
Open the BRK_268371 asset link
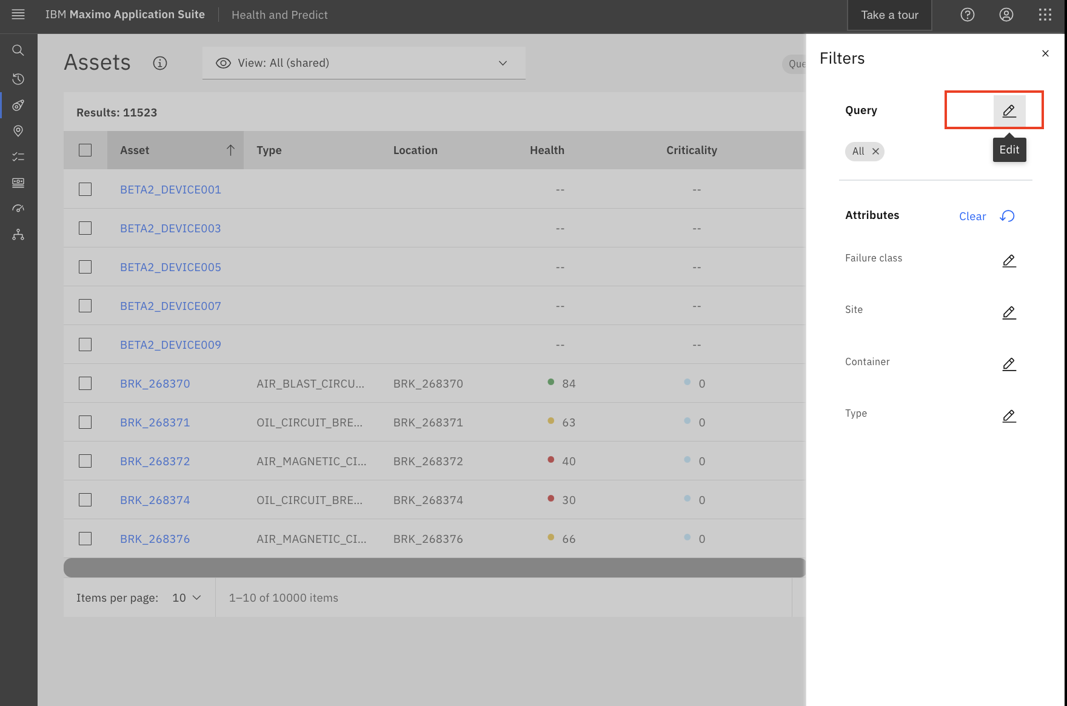pos(155,423)
